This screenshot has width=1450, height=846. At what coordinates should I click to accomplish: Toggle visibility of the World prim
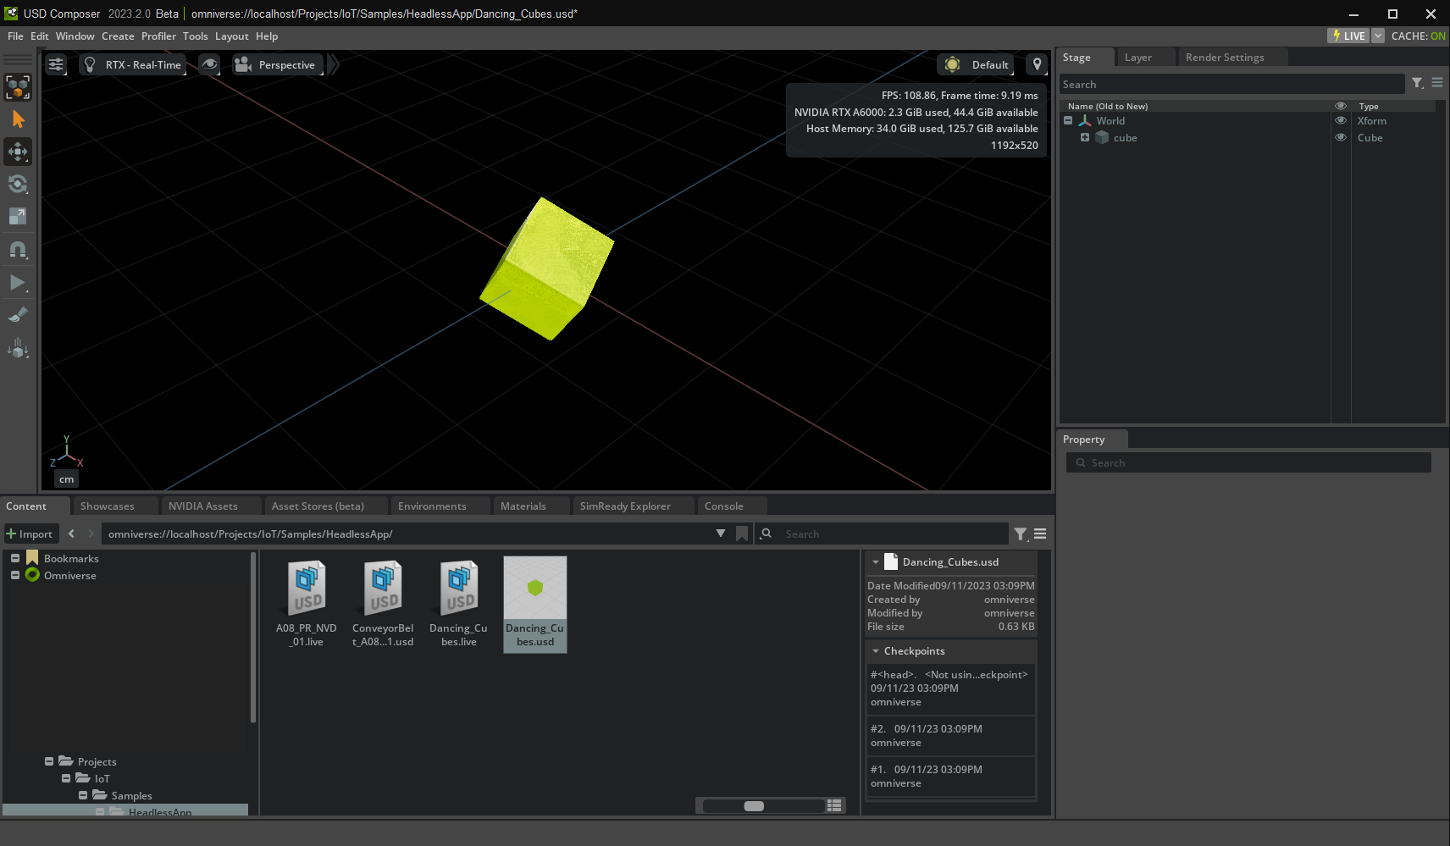pyautogui.click(x=1340, y=121)
